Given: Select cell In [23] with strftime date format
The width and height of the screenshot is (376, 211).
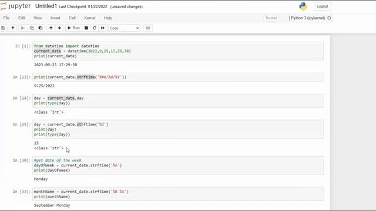Looking at the screenshot, I should pyautogui.click(x=178, y=77).
